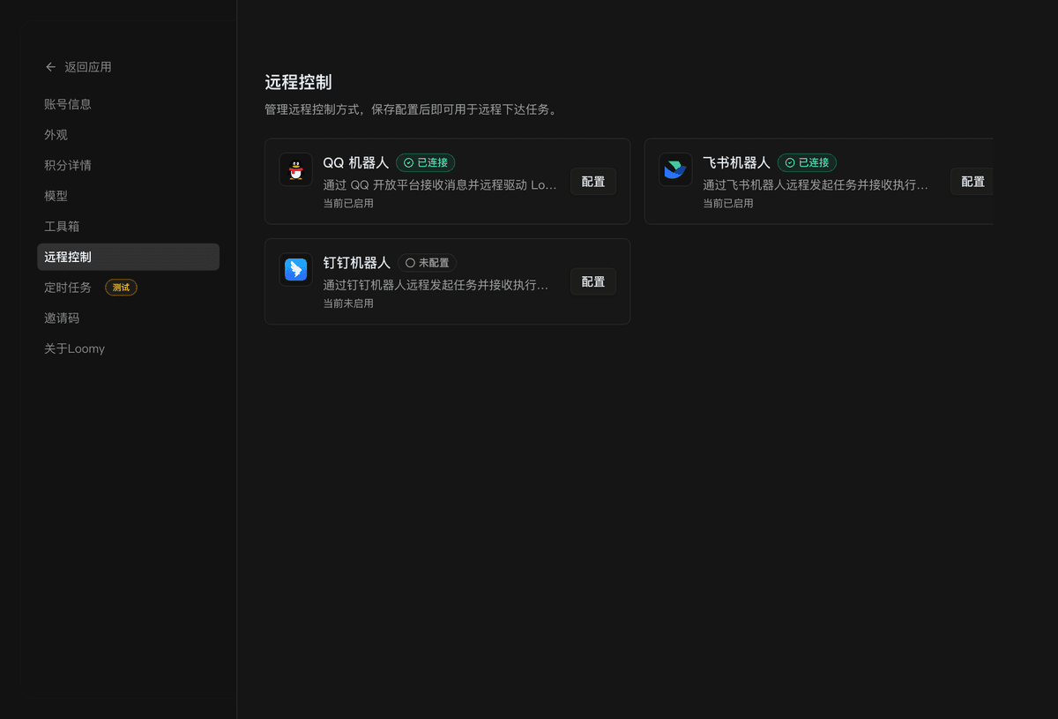Open 账号信息 in the sidebar
The height and width of the screenshot is (719, 1058).
coord(67,103)
